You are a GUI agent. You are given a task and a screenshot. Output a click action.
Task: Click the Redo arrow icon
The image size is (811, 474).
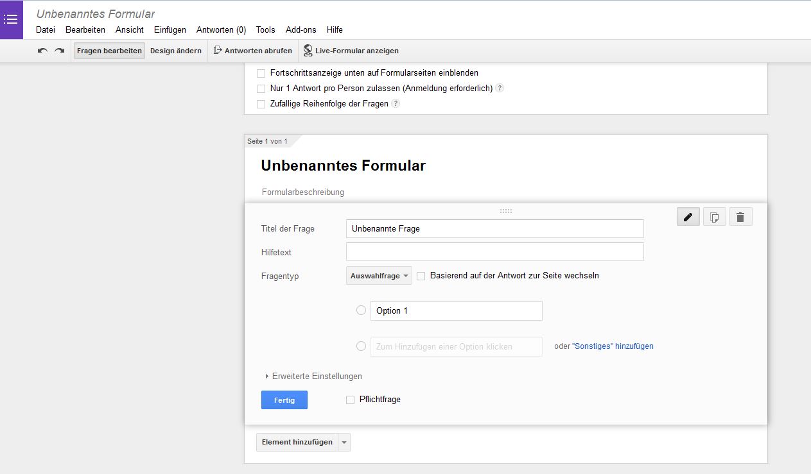click(x=59, y=50)
